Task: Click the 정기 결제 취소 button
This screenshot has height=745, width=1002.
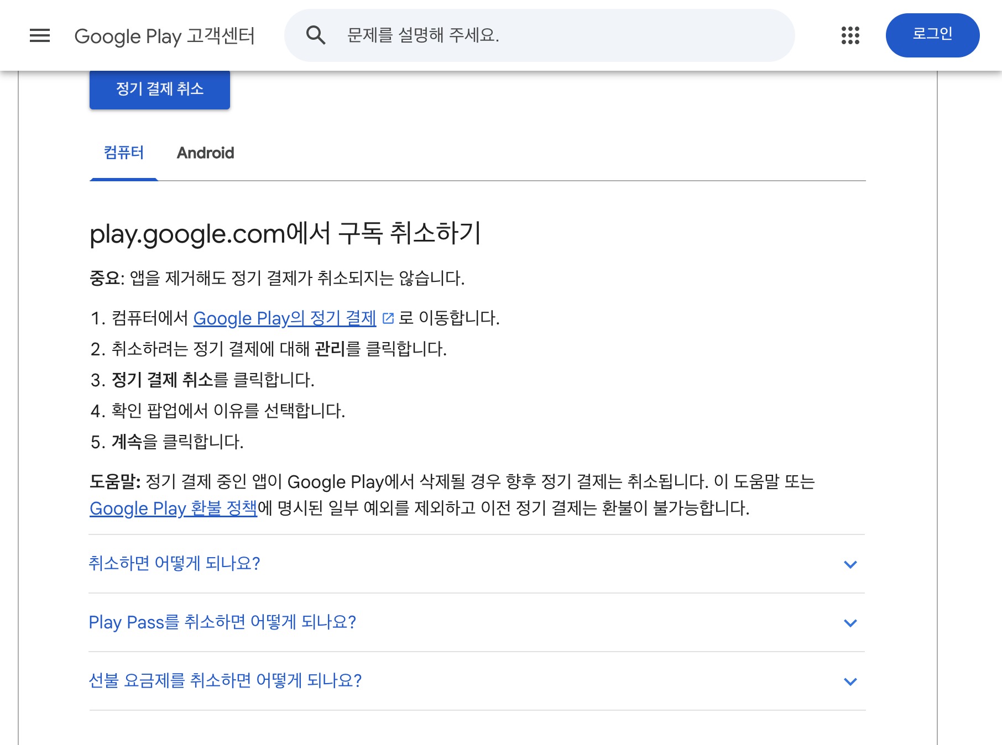Action: 160,89
